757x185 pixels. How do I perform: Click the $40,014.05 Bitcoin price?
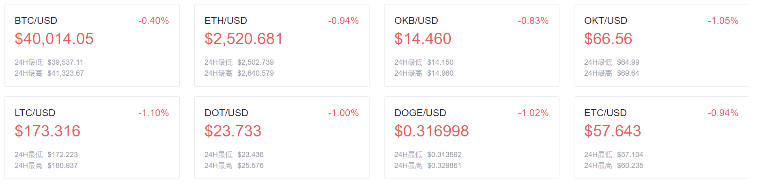[54, 39]
